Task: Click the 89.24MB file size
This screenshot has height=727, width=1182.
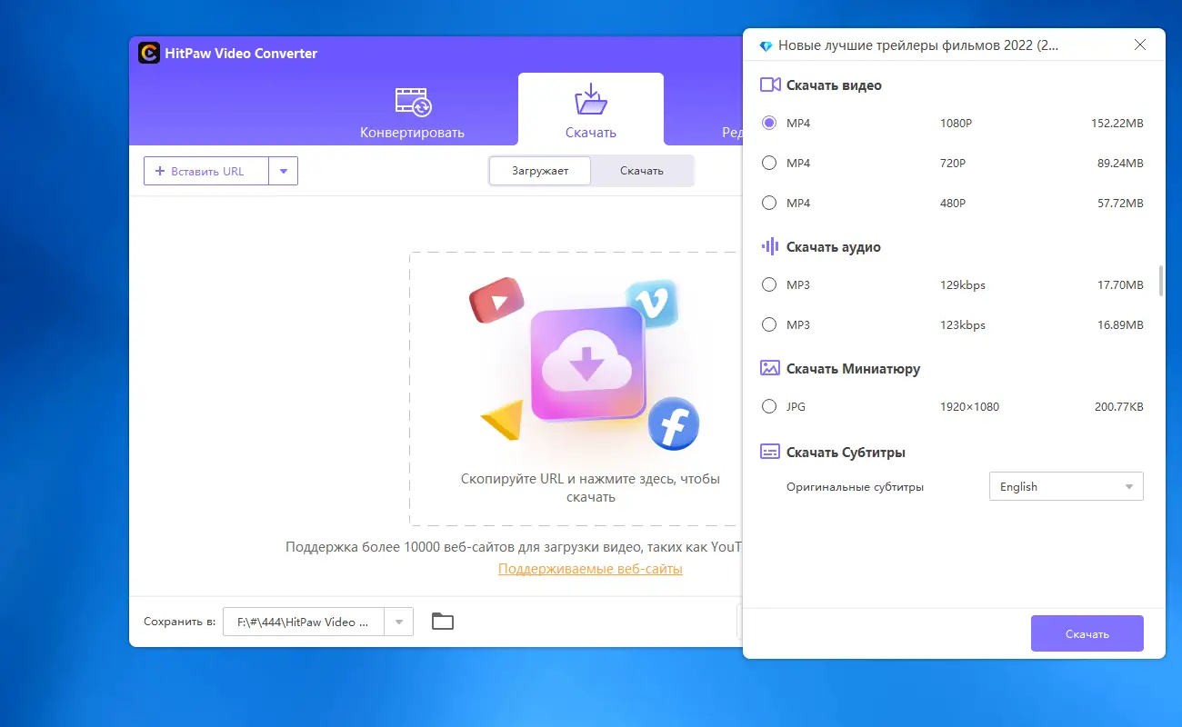Action: (1120, 163)
